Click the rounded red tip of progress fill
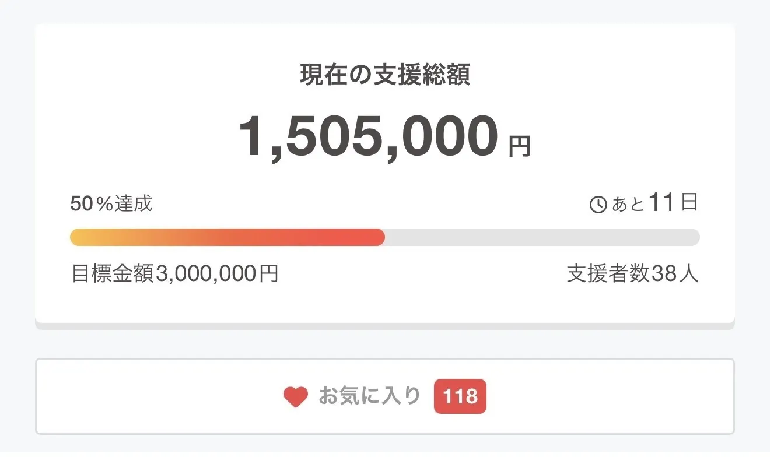The image size is (770, 457). pyautogui.click(x=379, y=237)
